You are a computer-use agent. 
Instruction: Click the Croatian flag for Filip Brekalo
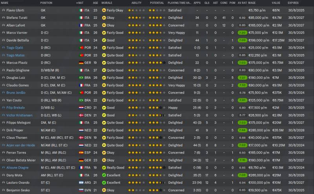pyautogui.click(x=81, y=108)
